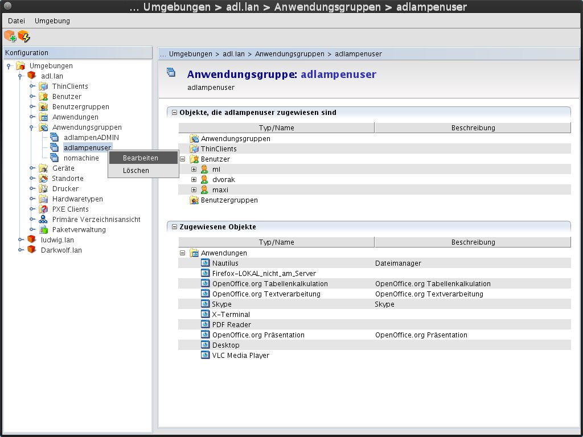Click the add new environment toolbar icon

(10, 36)
